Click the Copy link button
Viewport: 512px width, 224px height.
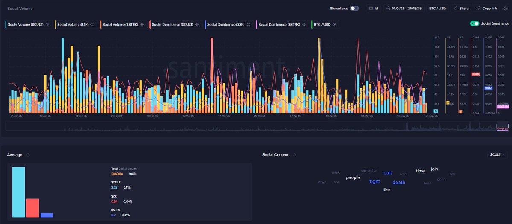pyautogui.click(x=486, y=8)
